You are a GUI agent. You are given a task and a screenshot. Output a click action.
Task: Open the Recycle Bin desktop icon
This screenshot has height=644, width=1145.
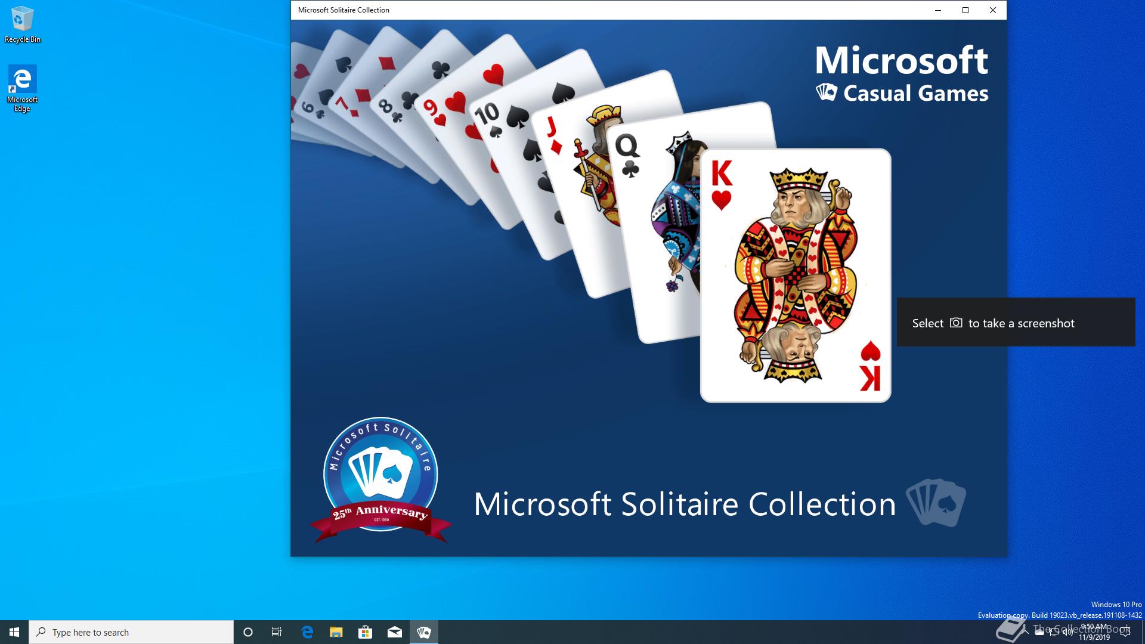pos(23,25)
